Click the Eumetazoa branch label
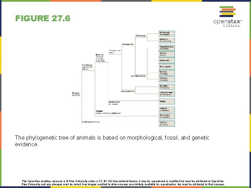251x188 pixels. click(x=87, y=67)
